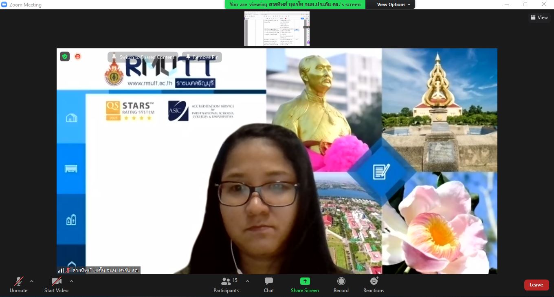Image resolution: width=554 pixels, height=297 pixels.
Task: Change layout with the View button
Action: (539, 17)
